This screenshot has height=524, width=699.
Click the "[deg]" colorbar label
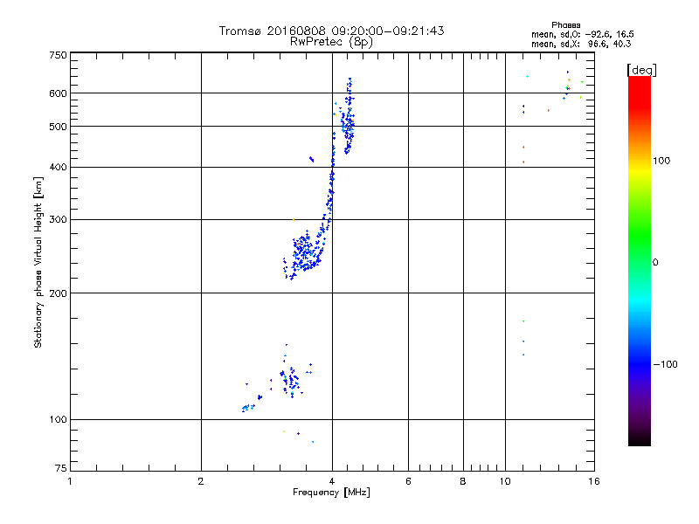[641, 70]
